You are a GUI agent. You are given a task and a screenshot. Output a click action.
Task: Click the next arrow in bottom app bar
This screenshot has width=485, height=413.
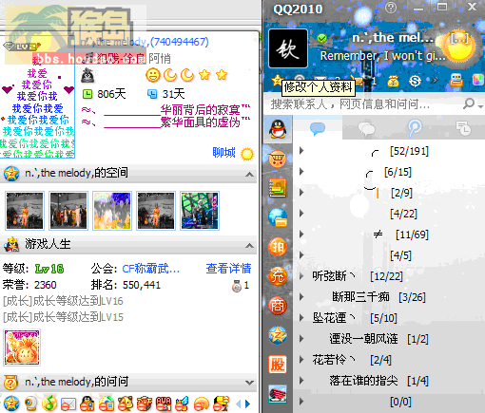[x=248, y=404]
